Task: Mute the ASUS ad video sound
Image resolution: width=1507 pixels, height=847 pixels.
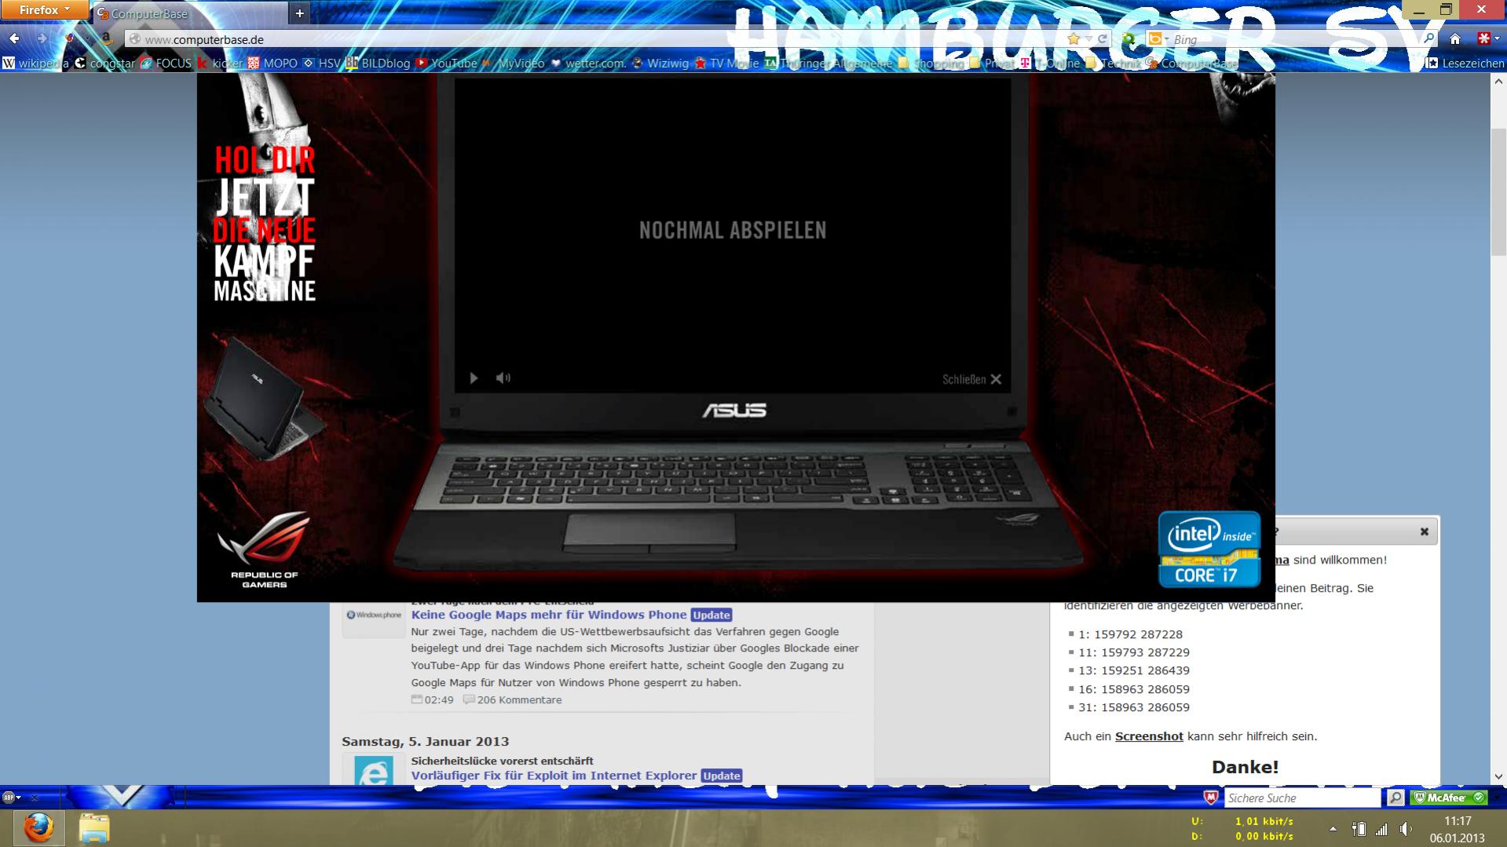Action: point(503,378)
